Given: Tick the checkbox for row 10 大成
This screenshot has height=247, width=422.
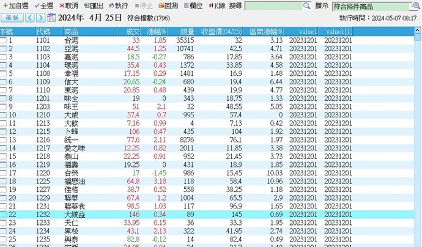Looking at the screenshot, I should pyautogui.click(x=4, y=114).
